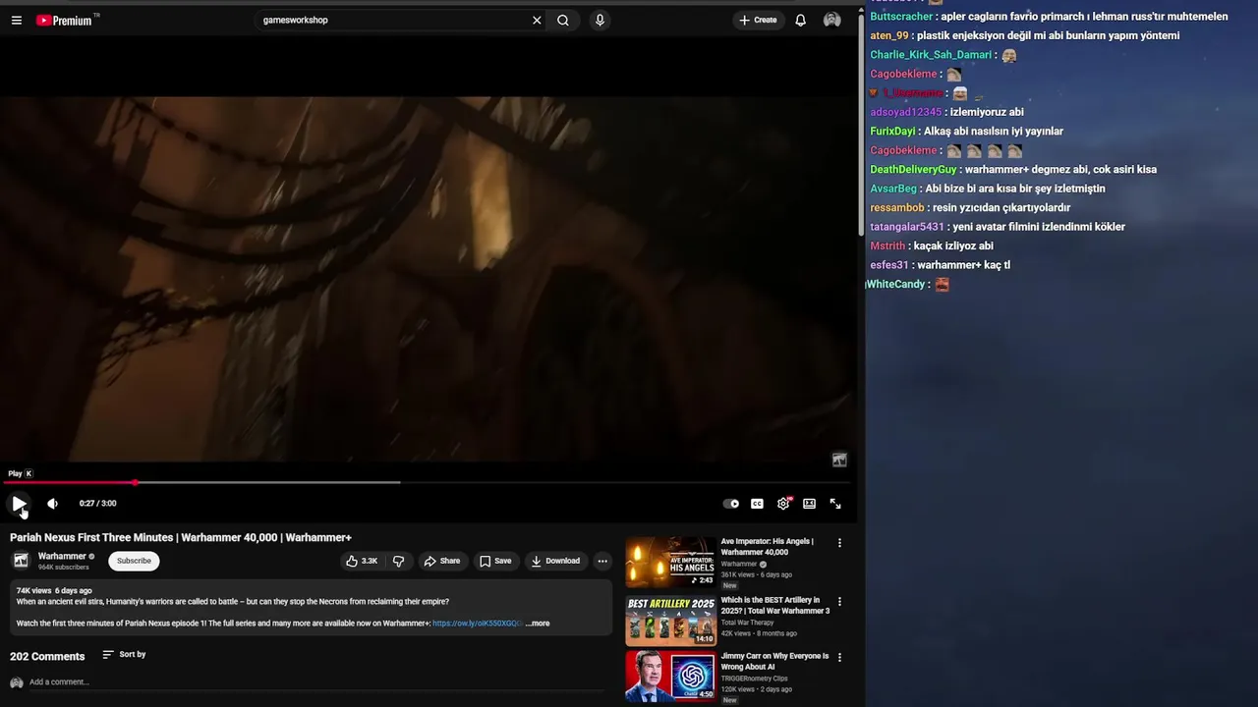Click the search magnifier button

click(x=563, y=20)
